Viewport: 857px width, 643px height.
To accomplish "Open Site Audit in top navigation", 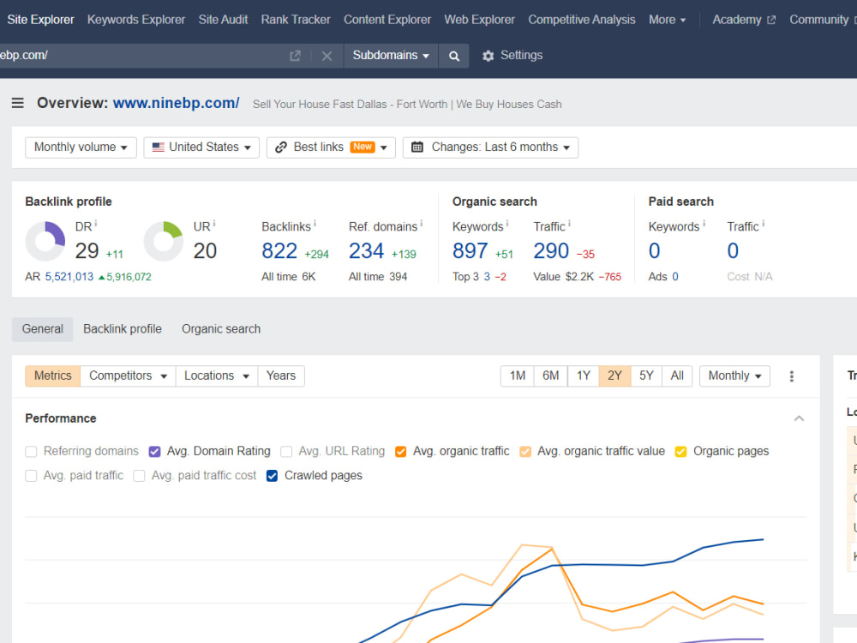I will point(223,21).
